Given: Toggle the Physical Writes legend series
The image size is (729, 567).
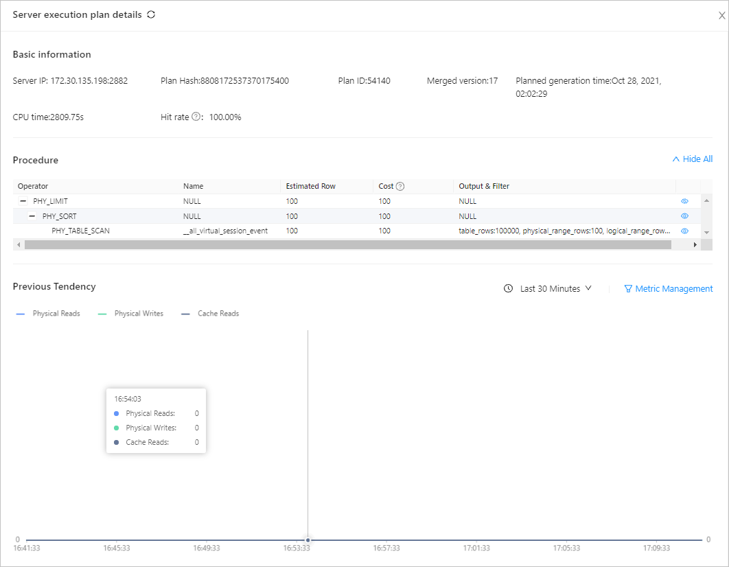Looking at the screenshot, I should (130, 314).
